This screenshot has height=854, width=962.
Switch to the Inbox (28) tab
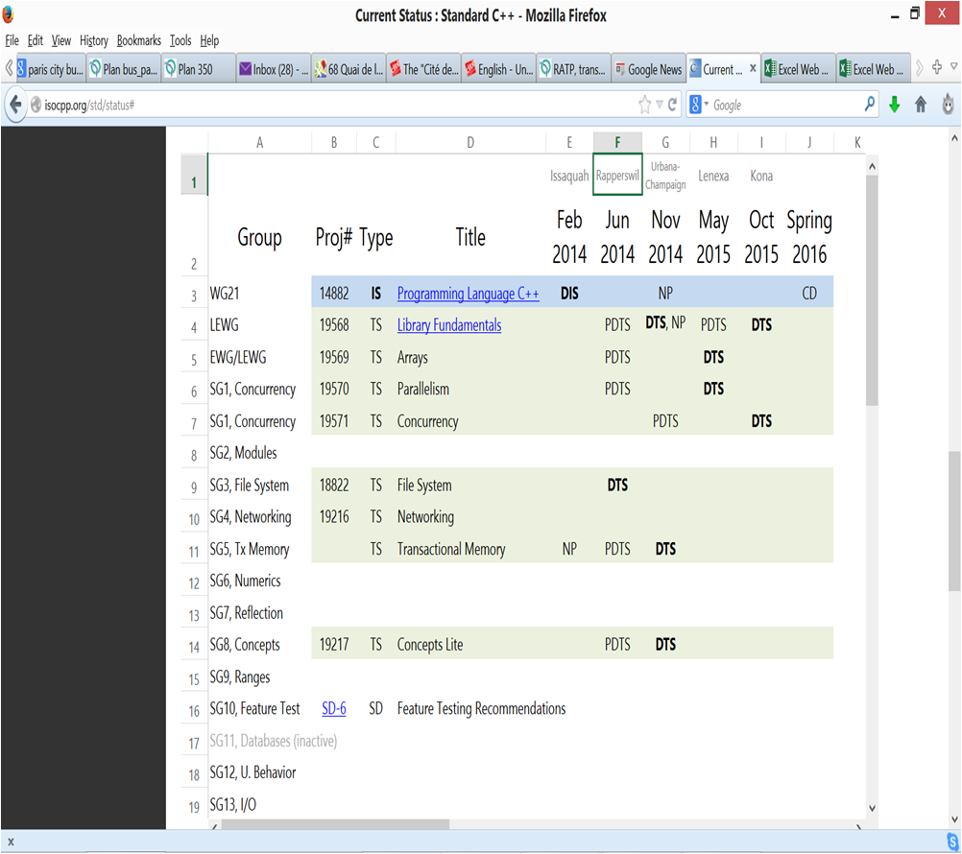(274, 69)
